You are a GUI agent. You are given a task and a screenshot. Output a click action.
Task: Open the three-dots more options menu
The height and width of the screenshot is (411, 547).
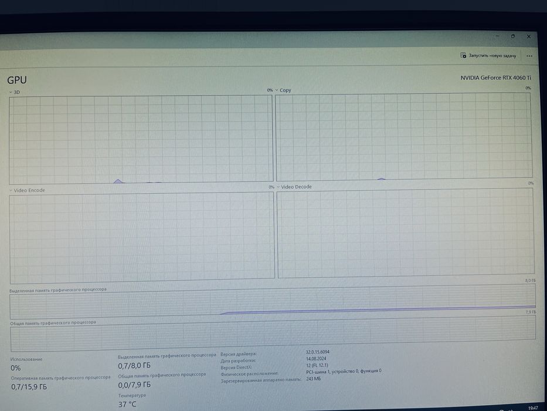(x=529, y=56)
